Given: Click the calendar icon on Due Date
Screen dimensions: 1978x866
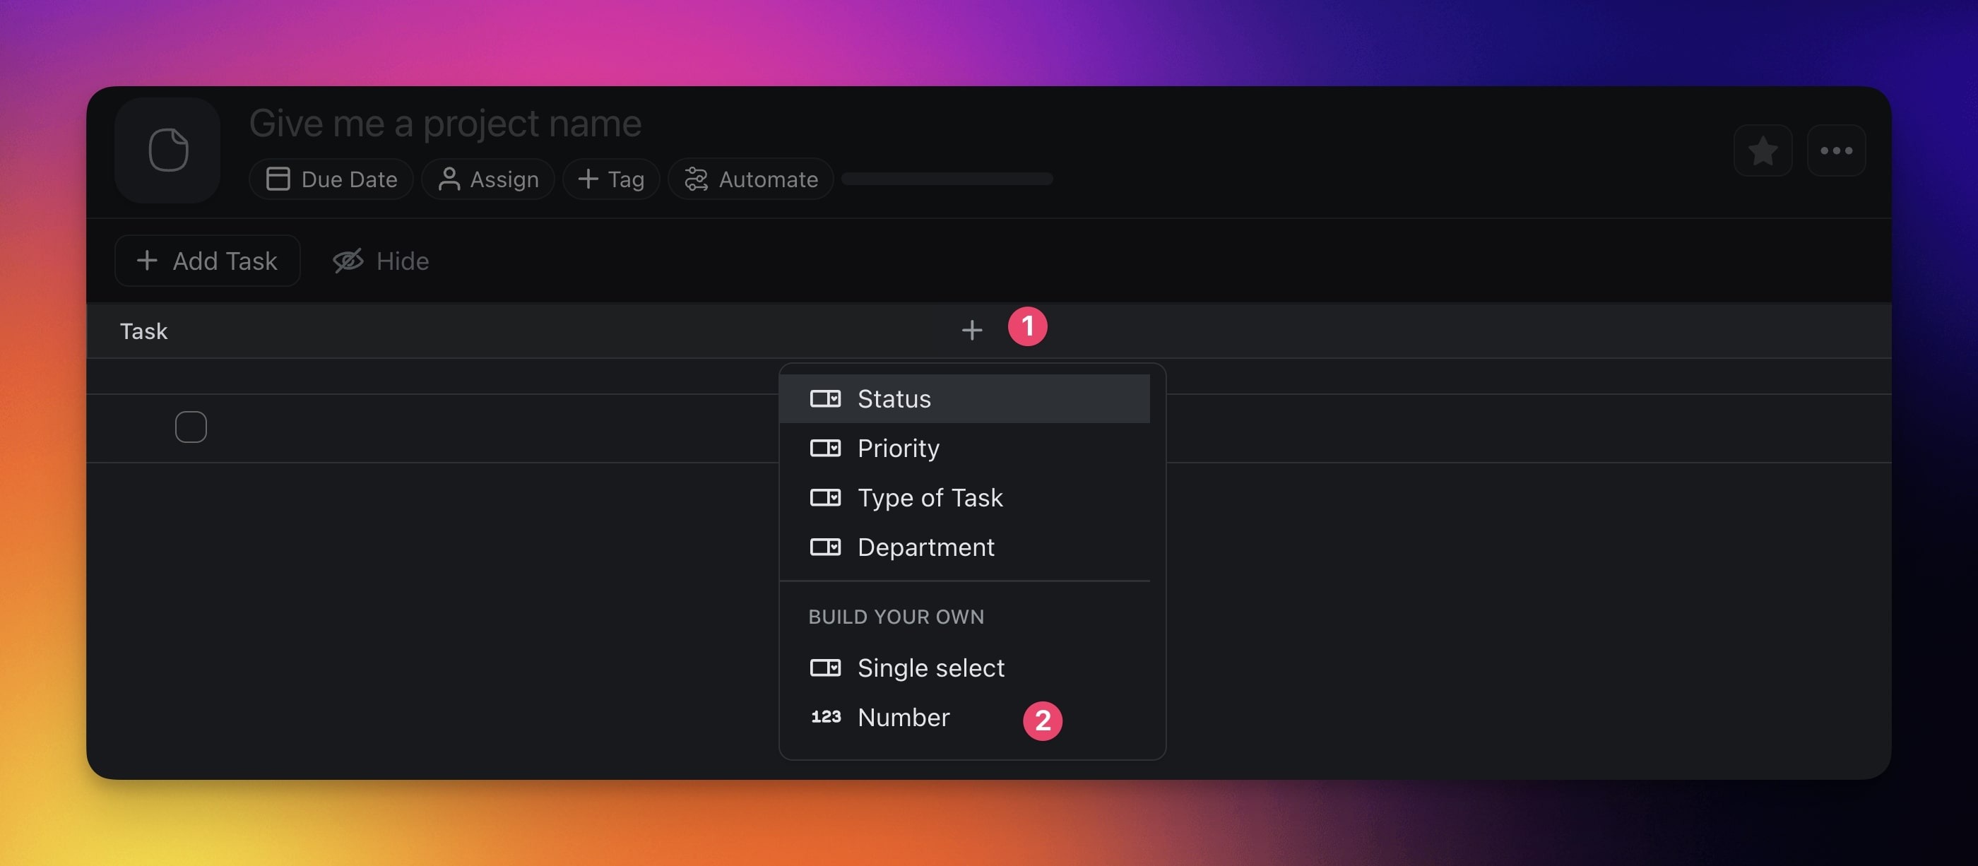Looking at the screenshot, I should pyautogui.click(x=277, y=179).
